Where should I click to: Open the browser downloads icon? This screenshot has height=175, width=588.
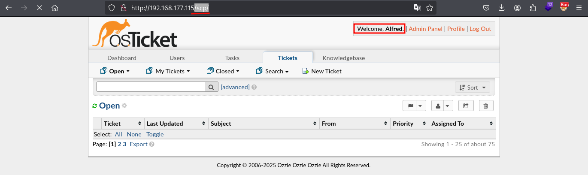coord(502,8)
